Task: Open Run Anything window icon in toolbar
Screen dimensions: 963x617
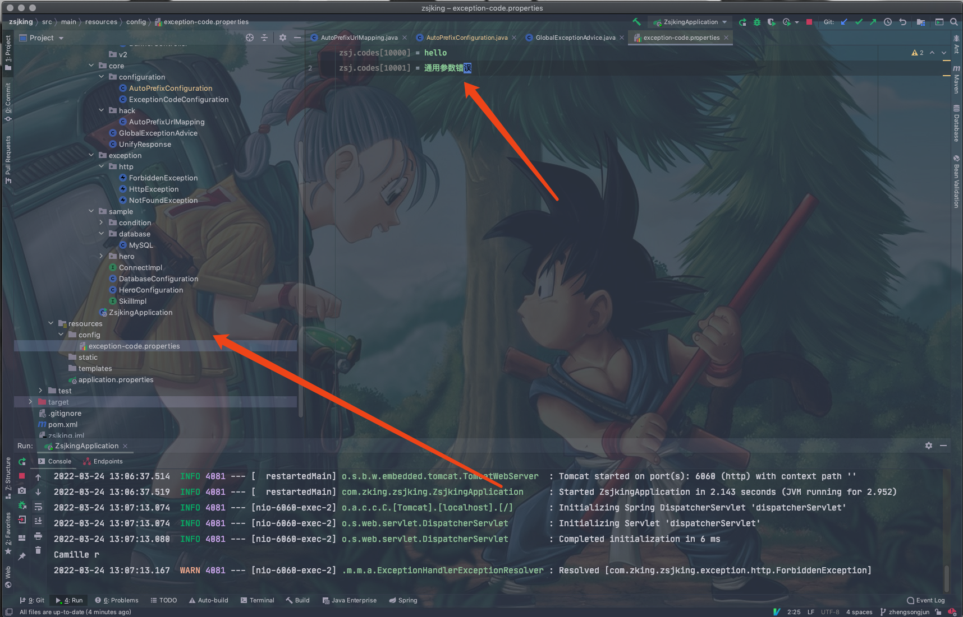Action: [x=939, y=22]
